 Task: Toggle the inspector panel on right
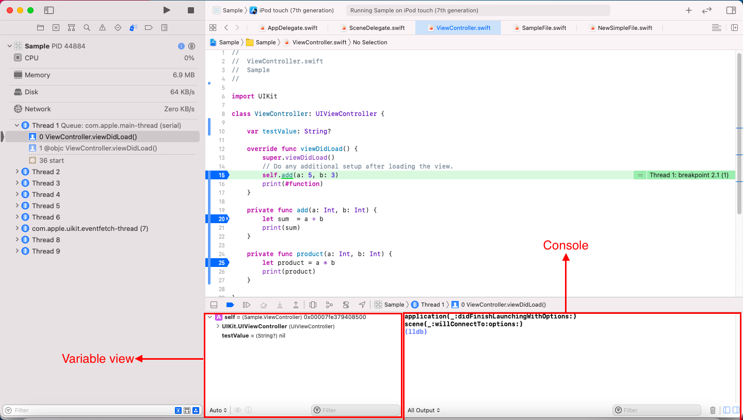coord(731,10)
